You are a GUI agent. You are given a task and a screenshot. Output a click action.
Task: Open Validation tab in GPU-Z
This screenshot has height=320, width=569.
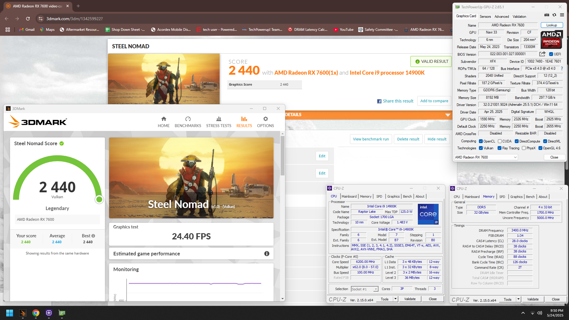[x=520, y=17]
